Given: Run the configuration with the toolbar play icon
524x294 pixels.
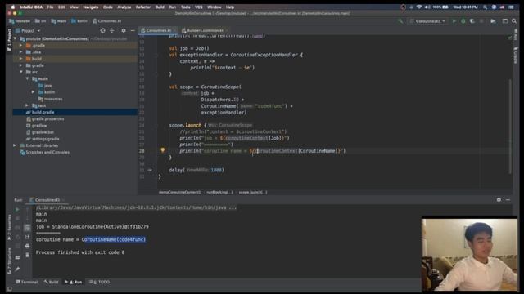Looking at the screenshot, I should click(x=454, y=21).
